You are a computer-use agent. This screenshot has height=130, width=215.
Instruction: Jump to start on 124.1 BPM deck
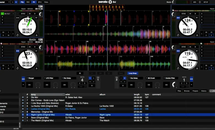tap(190, 14)
